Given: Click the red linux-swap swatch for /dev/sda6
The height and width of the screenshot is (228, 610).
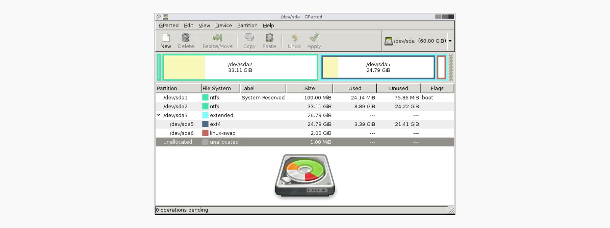Looking at the screenshot, I should (205, 133).
